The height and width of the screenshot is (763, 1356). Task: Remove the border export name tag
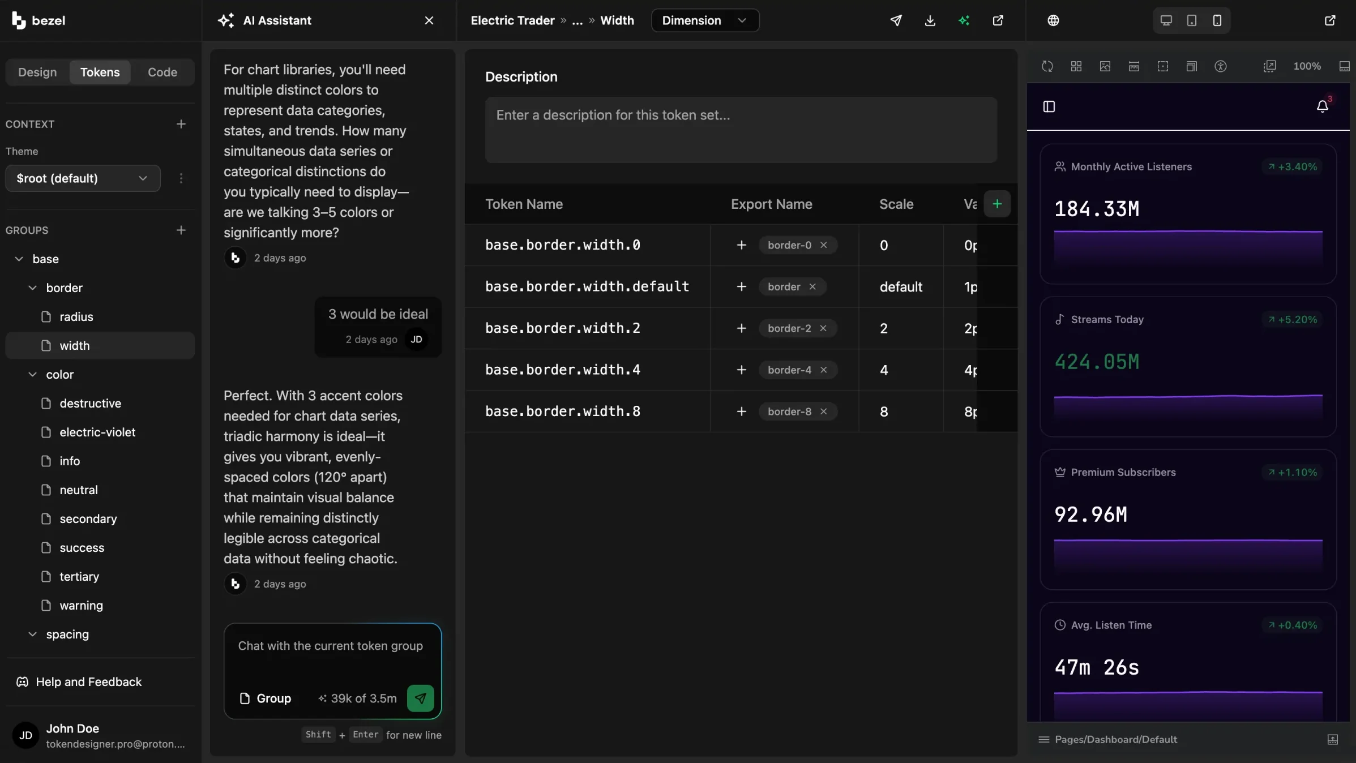[x=812, y=286]
